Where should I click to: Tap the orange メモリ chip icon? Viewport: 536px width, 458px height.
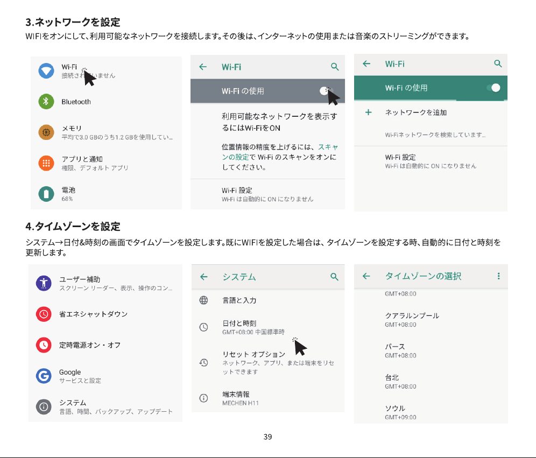[x=46, y=132]
